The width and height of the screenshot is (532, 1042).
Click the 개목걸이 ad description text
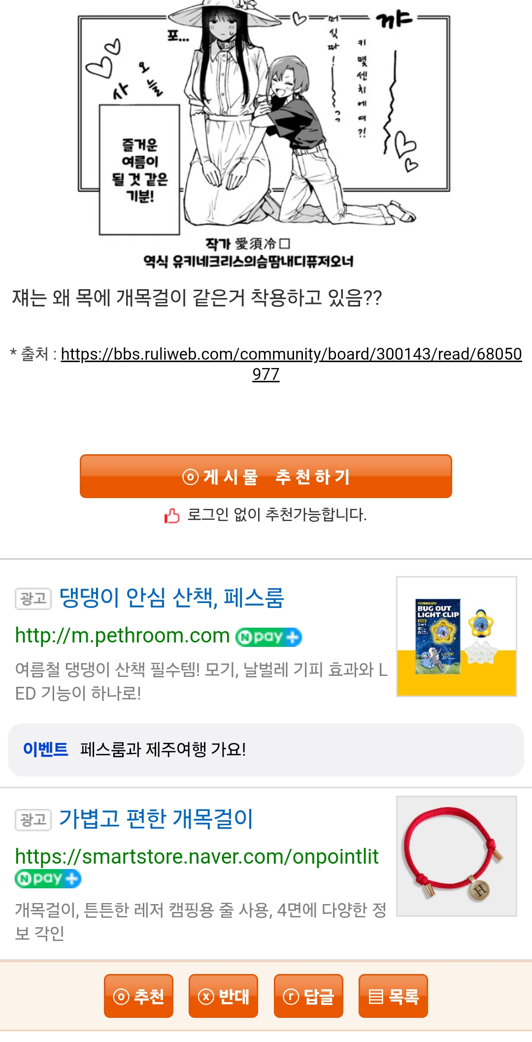coord(200,921)
